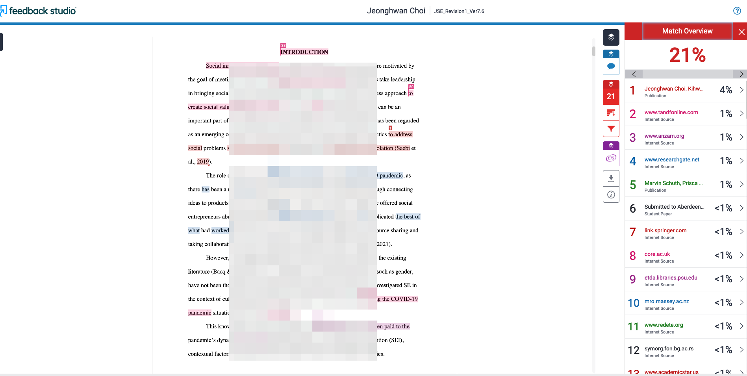
Task: Click the source marker 50 flag
Action: 411,87
